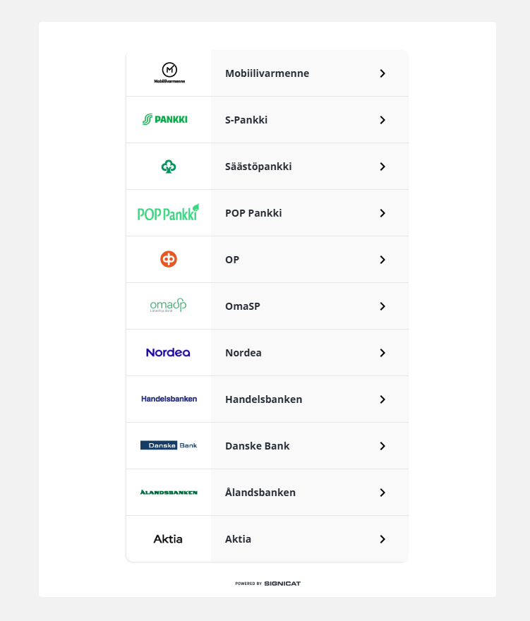Open Handelsbanken using its right arrow
Screen dimensions: 530x621
(x=383, y=399)
